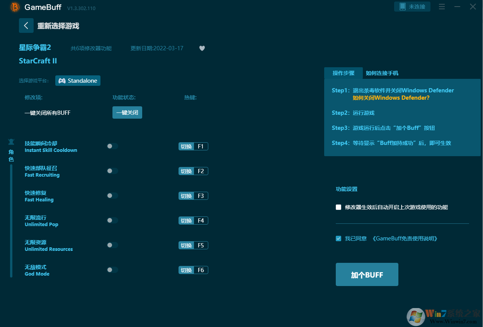Click the GameBuff logo icon
The image size is (483, 327).
(x=15, y=7)
